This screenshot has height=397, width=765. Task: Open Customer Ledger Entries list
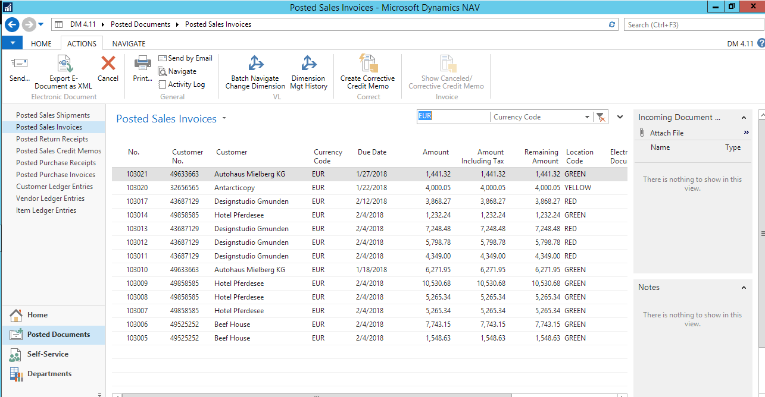[x=54, y=187]
